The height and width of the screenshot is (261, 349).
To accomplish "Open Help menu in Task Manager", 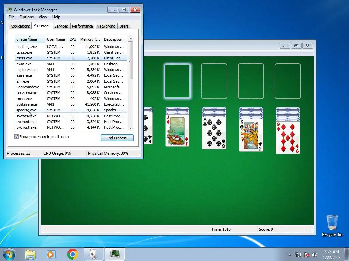I will click(x=56, y=17).
